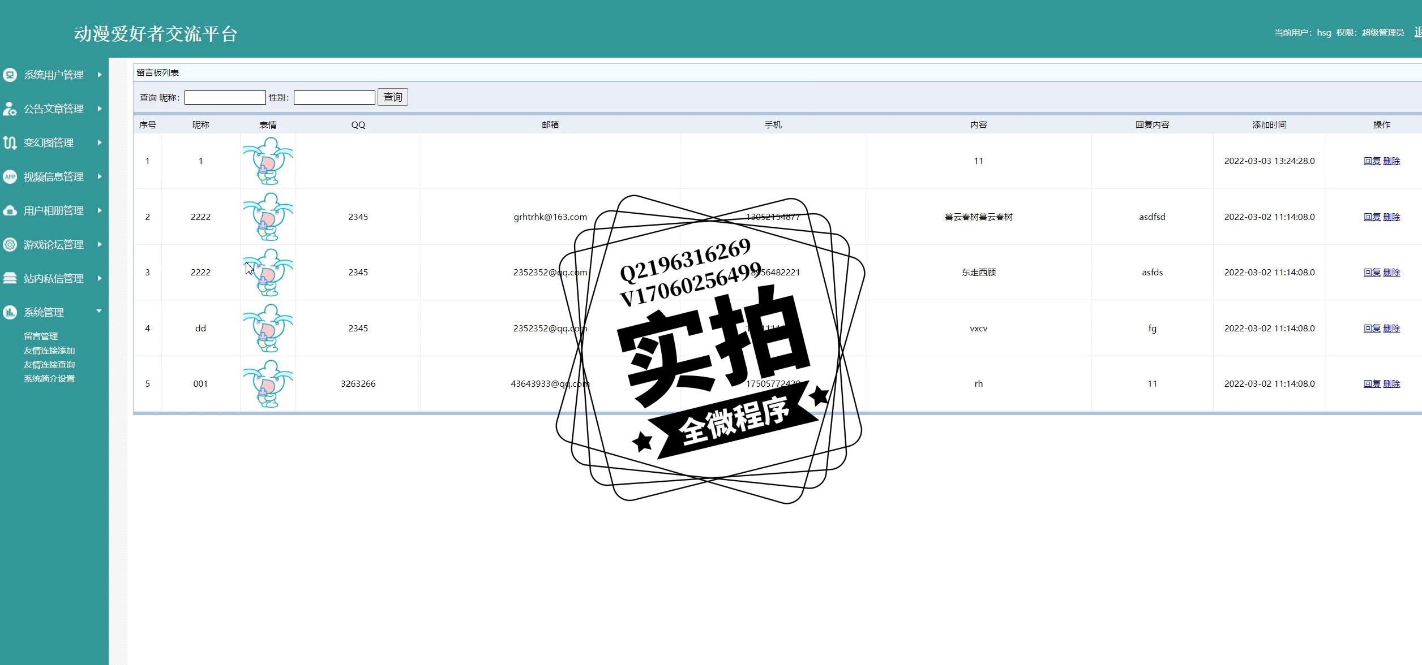Click the reply cell fg
The height and width of the screenshot is (665, 1422).
pos(1152,329)
